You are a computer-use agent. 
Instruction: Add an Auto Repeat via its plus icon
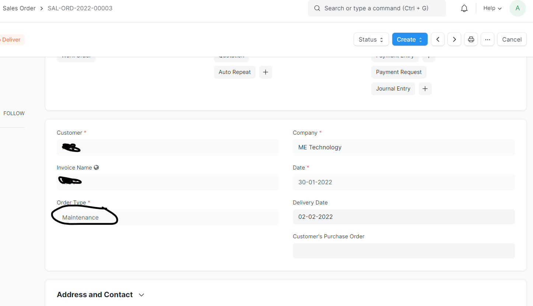click(x=266, y=72)
